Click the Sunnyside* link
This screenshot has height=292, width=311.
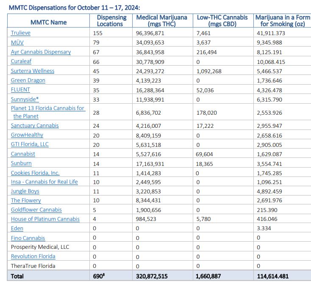(x=25, y=99)
